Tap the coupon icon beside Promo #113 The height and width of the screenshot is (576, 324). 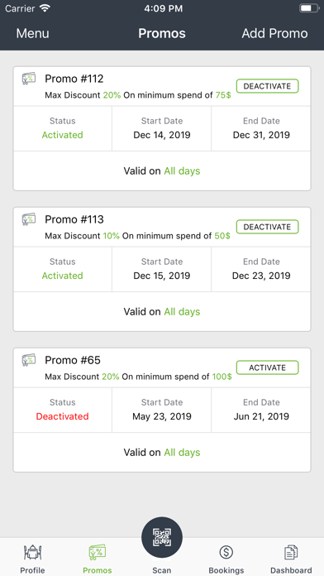point(29,219)
